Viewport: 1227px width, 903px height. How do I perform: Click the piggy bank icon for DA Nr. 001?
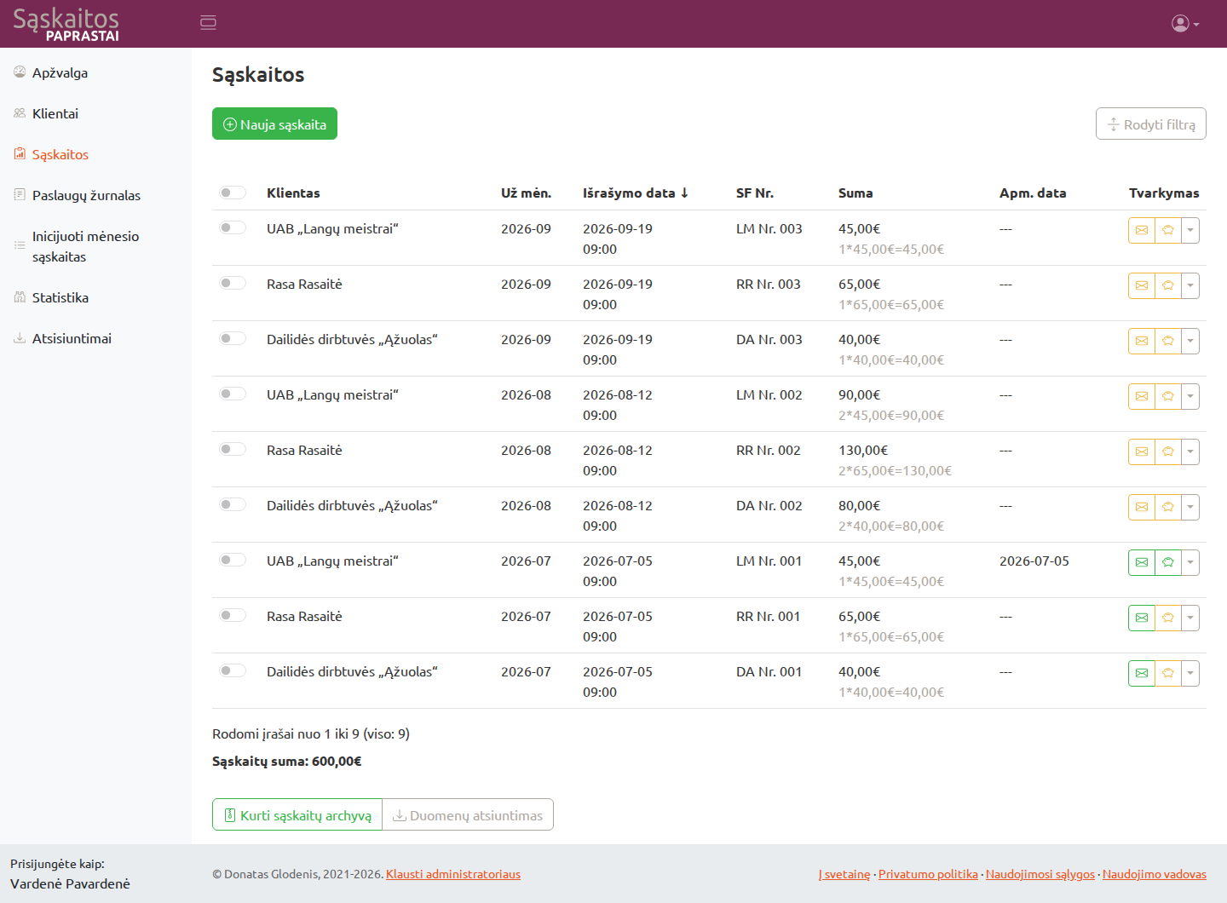(1168, 673)
